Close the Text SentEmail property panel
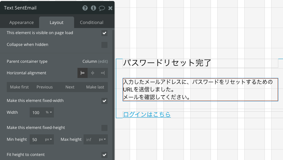The height and width of the screenshot is (160, 283). (x=110, y=8)
